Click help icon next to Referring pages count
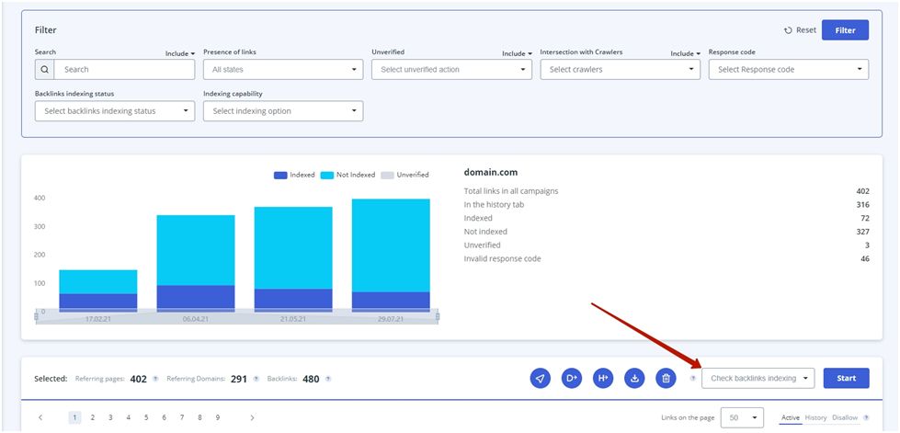 click(155, 379)
